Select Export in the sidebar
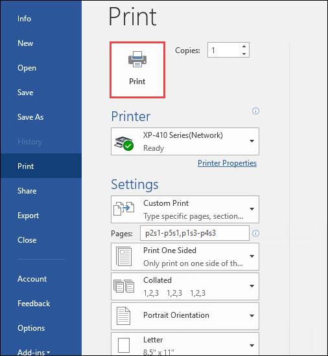This screenshot has height=356, width=328. point(28,216)
